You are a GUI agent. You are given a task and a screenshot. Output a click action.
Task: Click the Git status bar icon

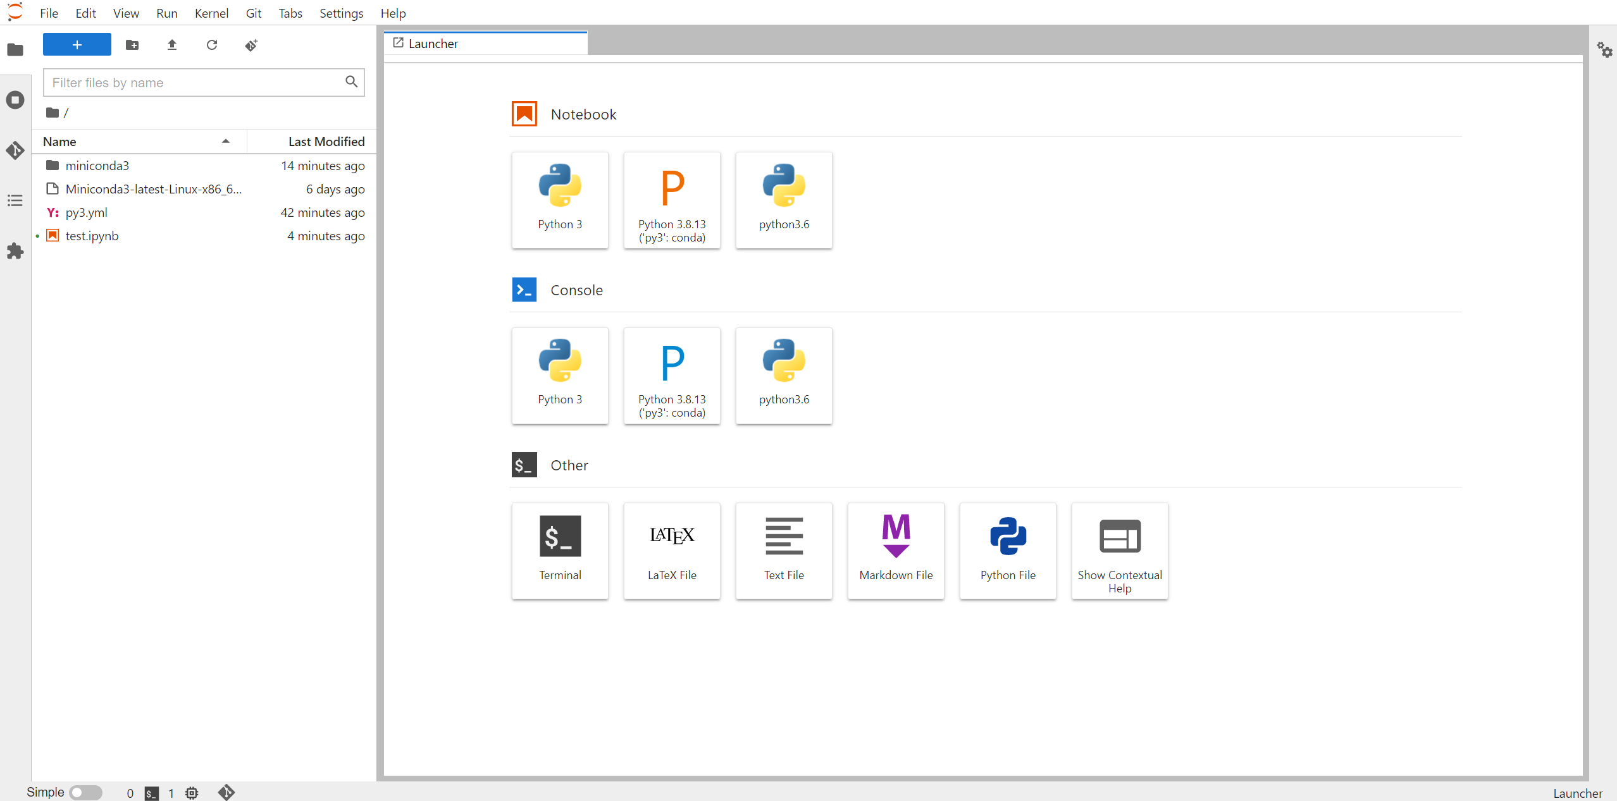pyautogui.click(x=226, y=792)
